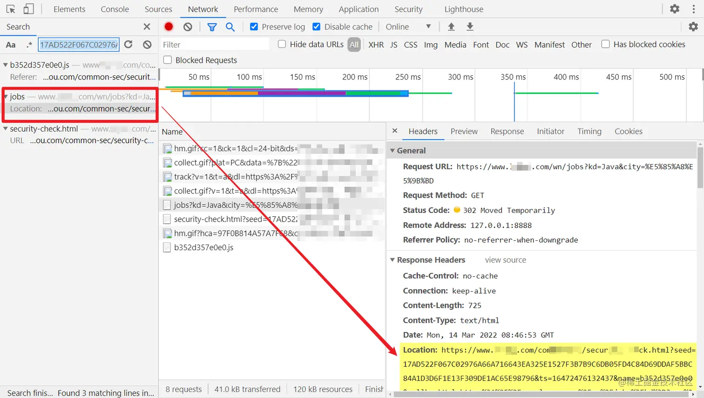Show the Cookies tab
Screen dimensions: 704x398
click(629, 131)
